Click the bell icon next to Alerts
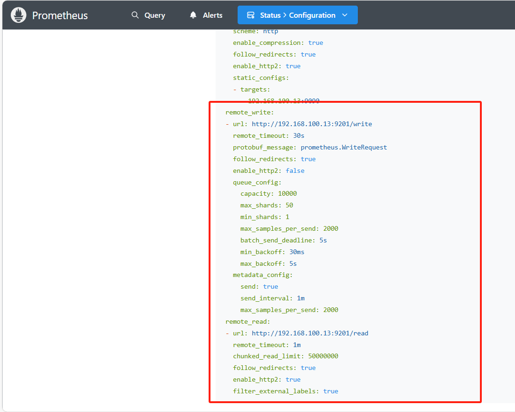This screenshot has width=515, height=412. pyautogui.click(x=193, y=15)
